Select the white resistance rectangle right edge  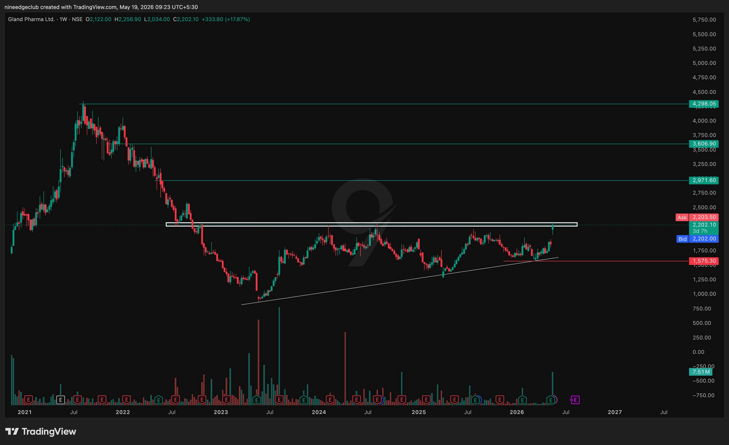click(577, 224)
